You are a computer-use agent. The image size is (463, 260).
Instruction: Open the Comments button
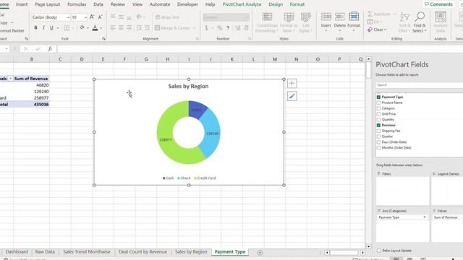pos(438,4)
